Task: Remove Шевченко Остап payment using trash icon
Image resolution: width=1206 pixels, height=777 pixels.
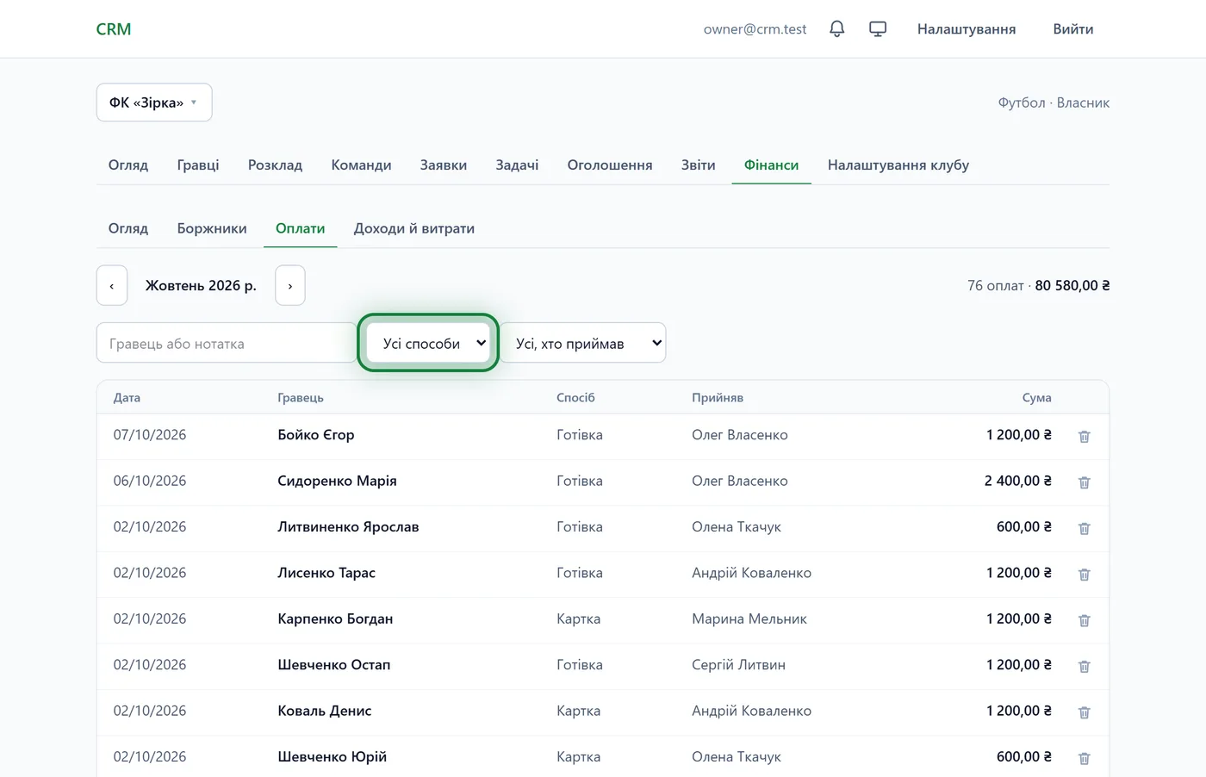Action: 1085,666
